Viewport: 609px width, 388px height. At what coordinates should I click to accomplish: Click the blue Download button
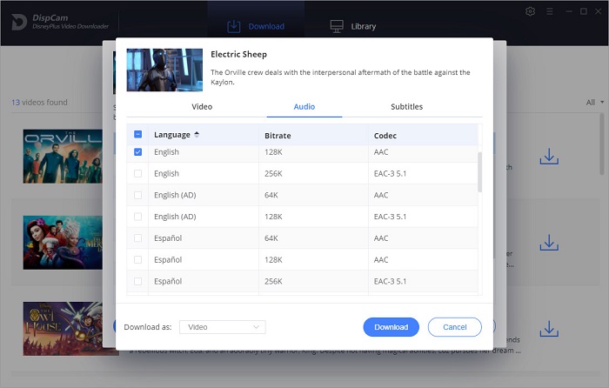[391, 327]
